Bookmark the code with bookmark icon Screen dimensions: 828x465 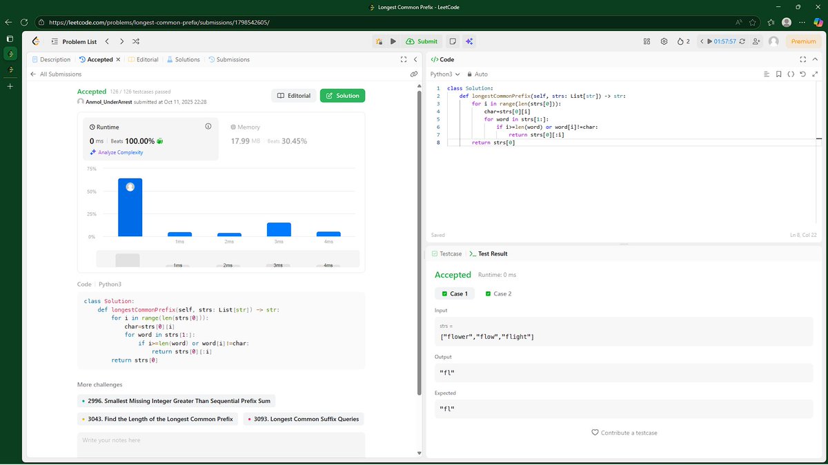778,74
